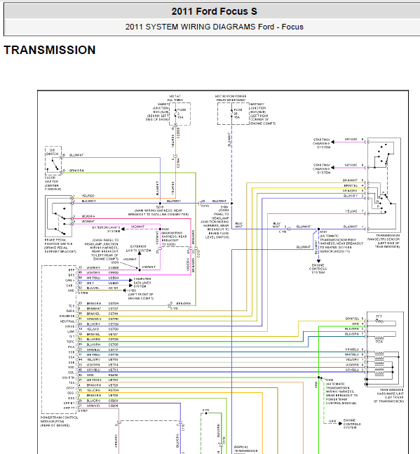Click the 15A fuse label inside the BJB box
Screen dimensions: 420x454
[x=236, y=117]
